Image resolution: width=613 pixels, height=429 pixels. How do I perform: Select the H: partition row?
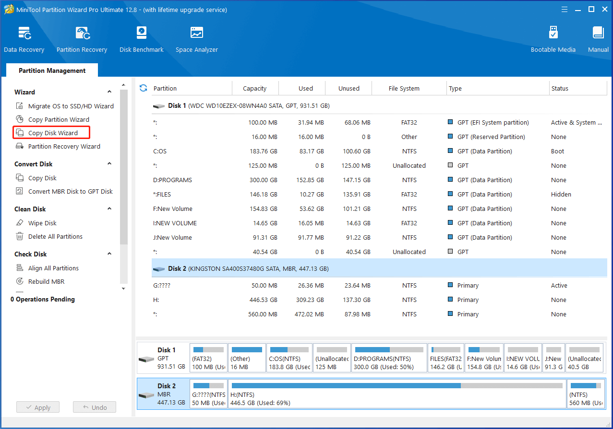pyautogui.click(x=379, y=300)
